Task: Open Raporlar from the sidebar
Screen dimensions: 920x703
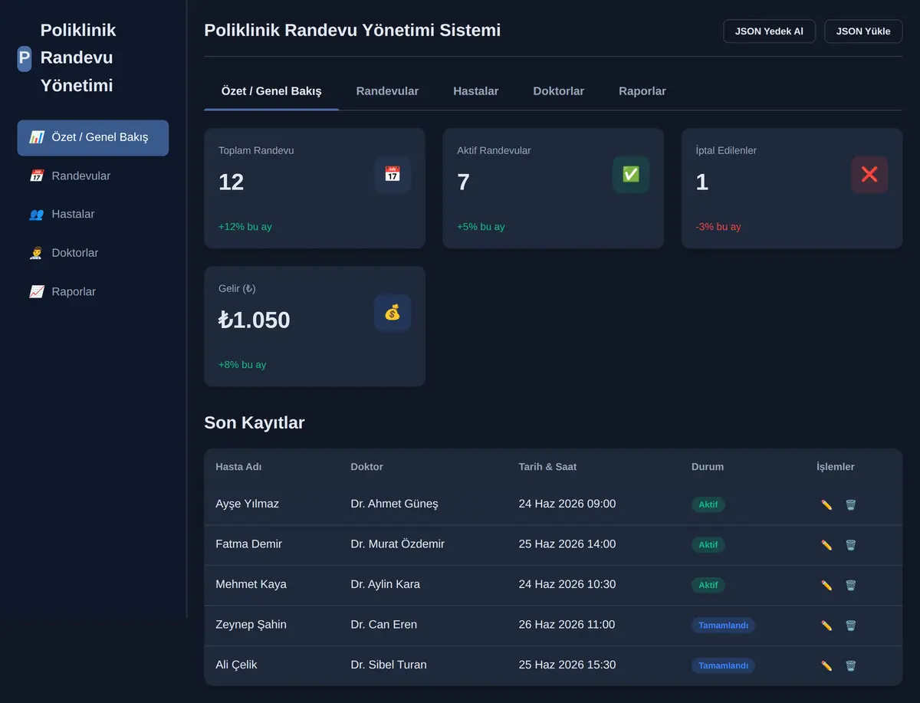Action: pyautogui.click(x=93, y=292)
